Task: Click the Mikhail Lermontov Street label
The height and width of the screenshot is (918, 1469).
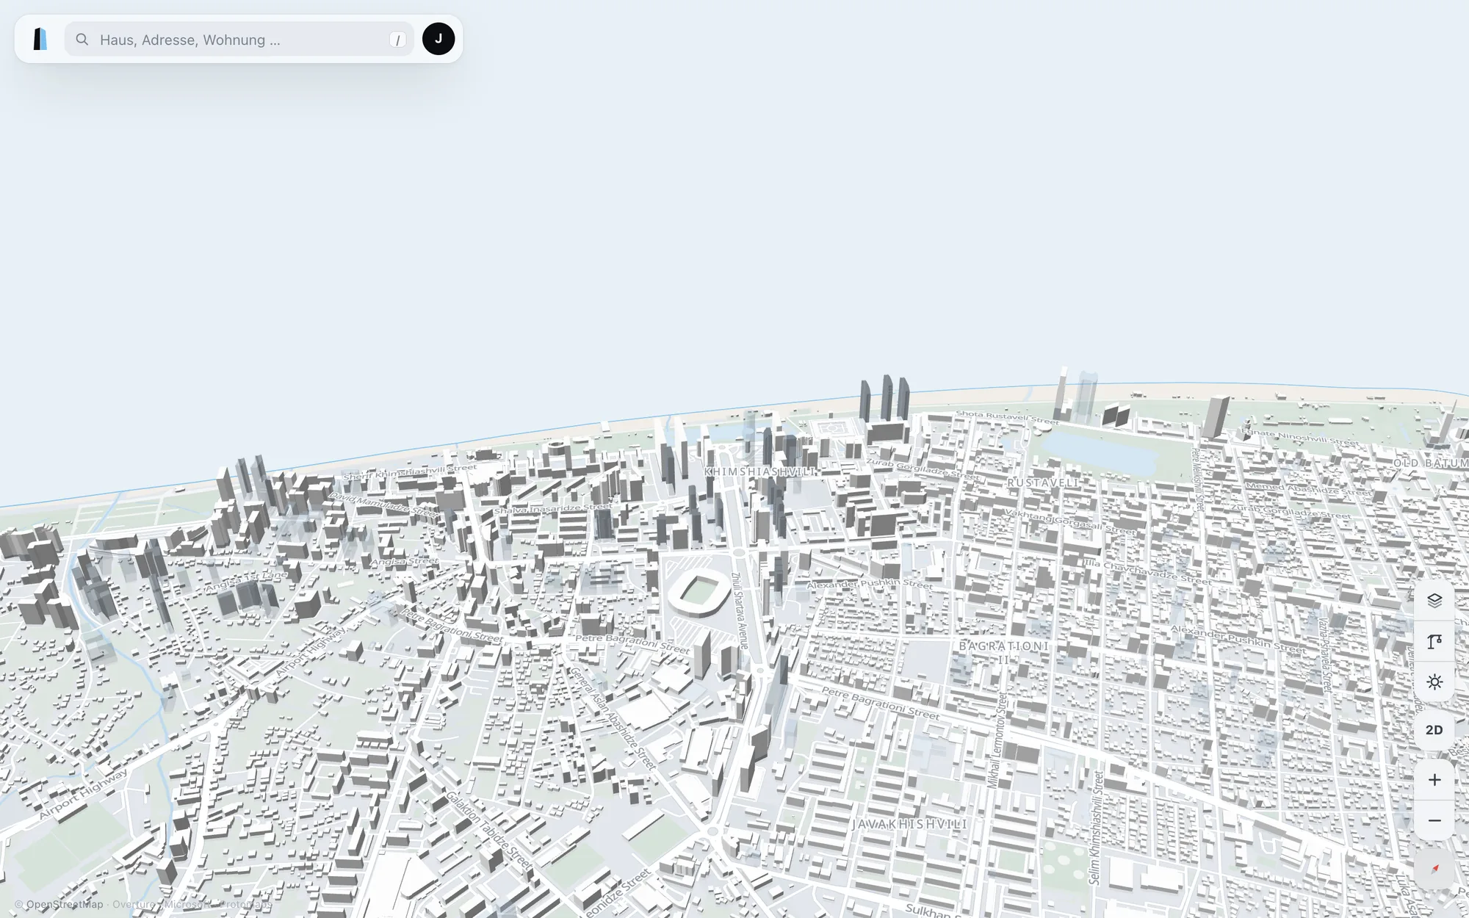Action: [x=998, y=740]
